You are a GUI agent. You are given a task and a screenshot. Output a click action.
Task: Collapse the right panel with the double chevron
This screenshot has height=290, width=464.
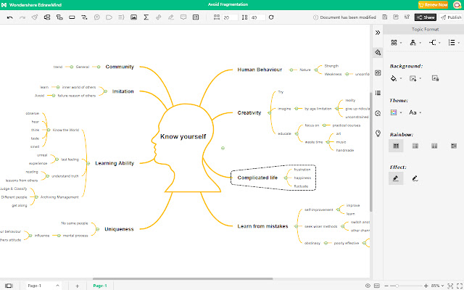click(377, 32)
